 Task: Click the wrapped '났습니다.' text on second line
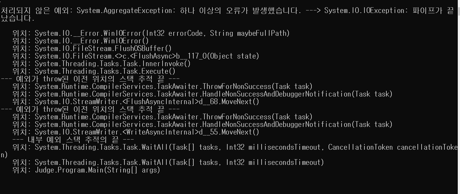click(x=18, y=18)
